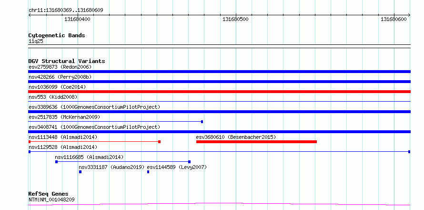Open nsv1129528 (Alsmadi2014) variant label

coord(63,147)
